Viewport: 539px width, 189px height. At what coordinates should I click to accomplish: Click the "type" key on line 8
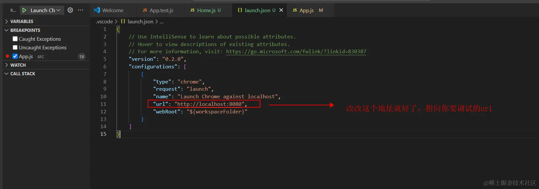162,82
